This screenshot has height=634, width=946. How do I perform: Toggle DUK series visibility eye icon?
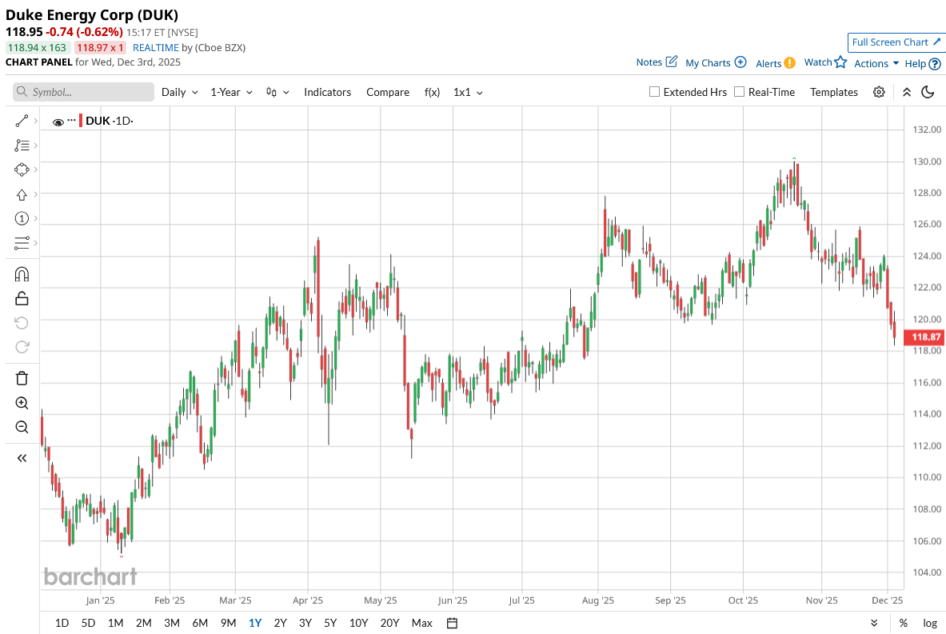pos(58,122)
